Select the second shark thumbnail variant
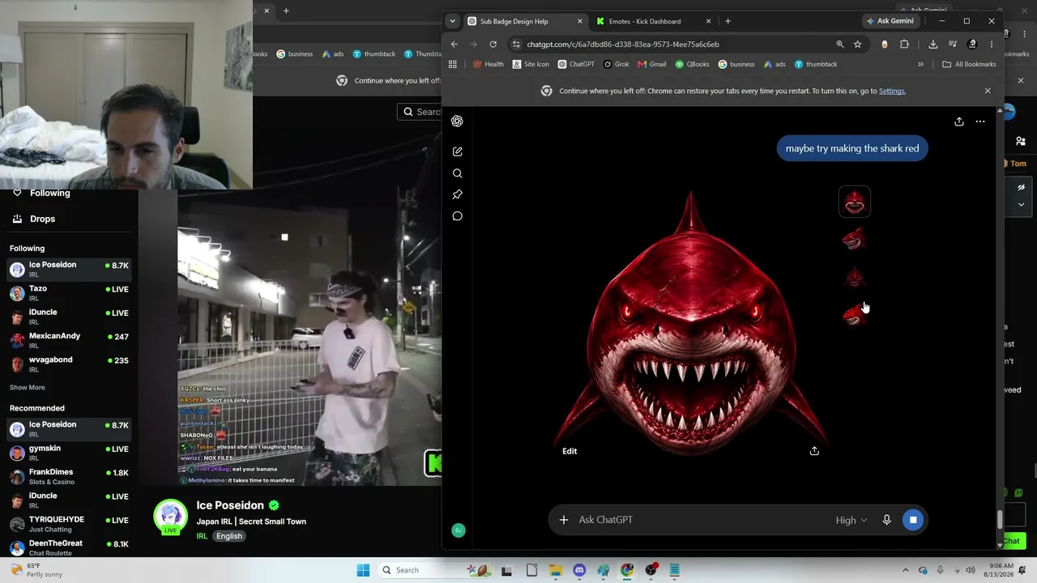This screenshot has width=1037, height=583. click(854, 240)
